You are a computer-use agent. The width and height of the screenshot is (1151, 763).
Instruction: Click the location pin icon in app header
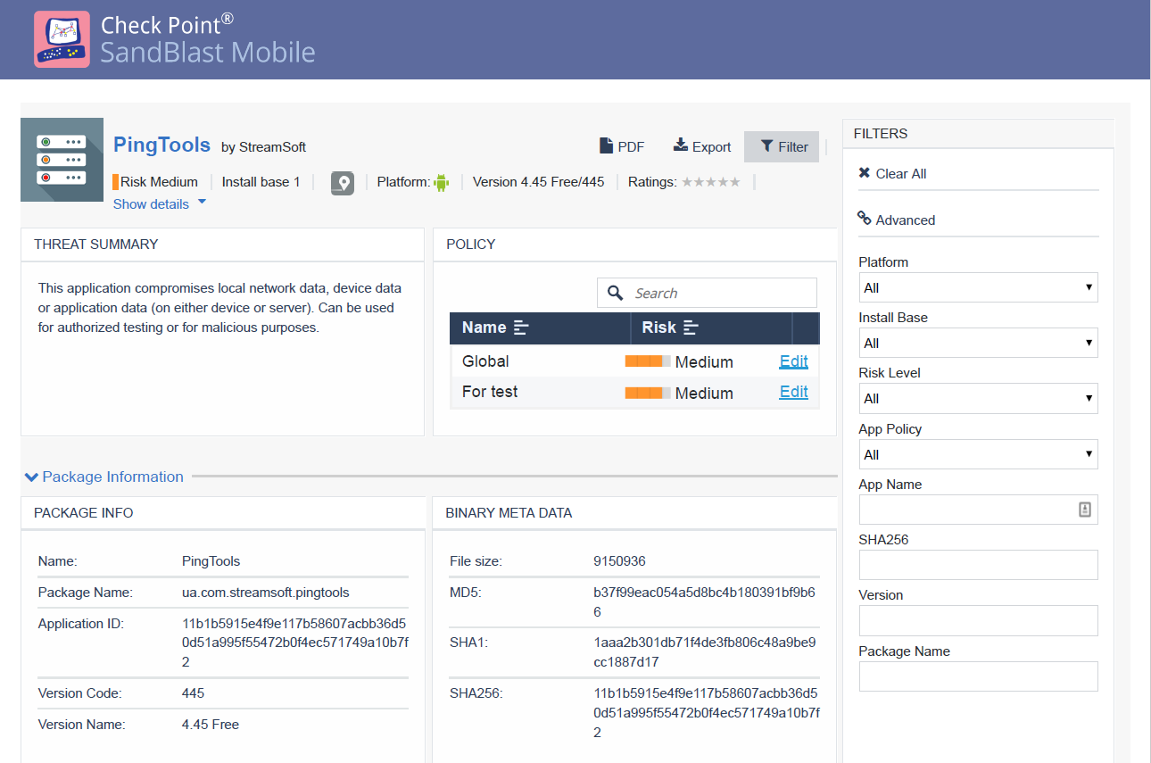pyautogui.click(x=343, y=183)
